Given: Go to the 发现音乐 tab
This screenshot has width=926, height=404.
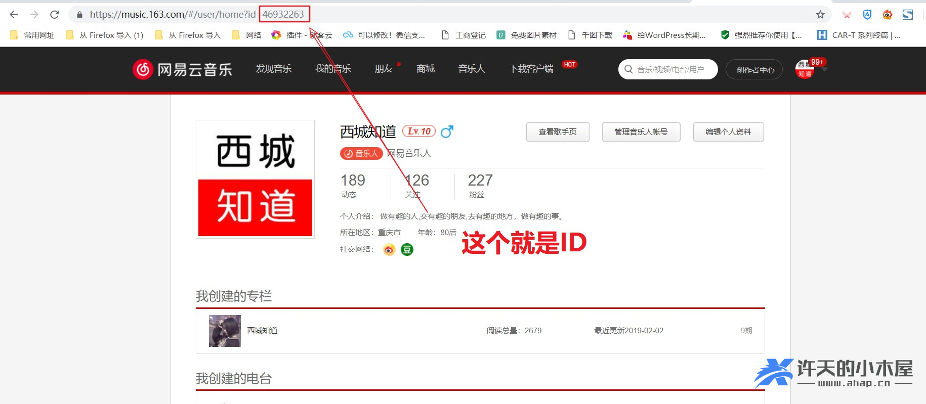Looking at the screenshot, I should coord(274,69).
